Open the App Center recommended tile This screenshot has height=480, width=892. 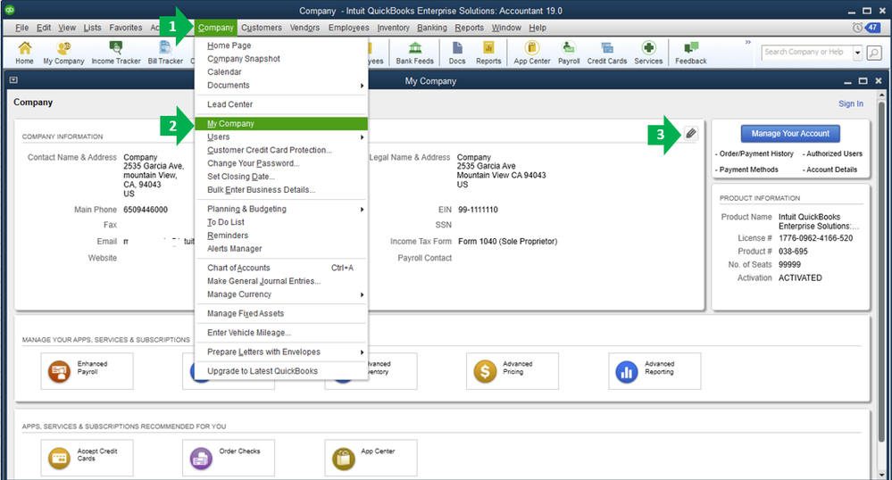pos(371,458)
